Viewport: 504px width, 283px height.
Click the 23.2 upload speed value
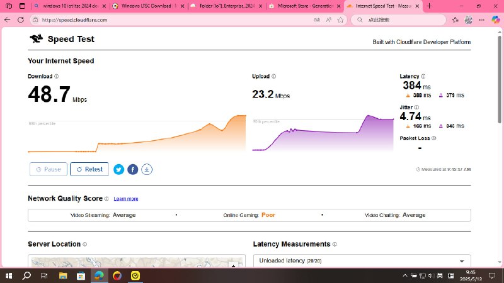(263, 94)
